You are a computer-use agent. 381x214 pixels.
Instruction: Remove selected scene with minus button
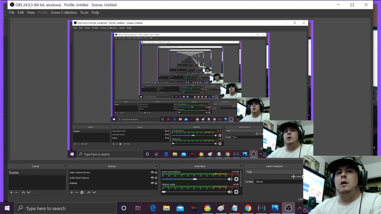16,192
